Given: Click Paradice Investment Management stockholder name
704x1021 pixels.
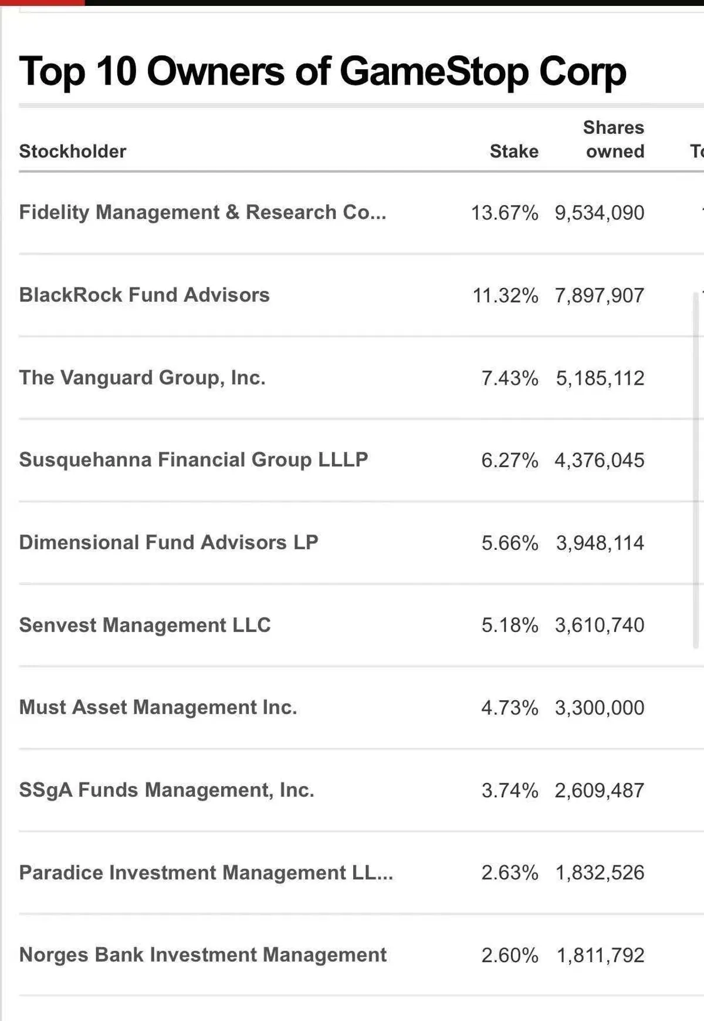Looking at the screenshot, I should [x=206, y=873].
